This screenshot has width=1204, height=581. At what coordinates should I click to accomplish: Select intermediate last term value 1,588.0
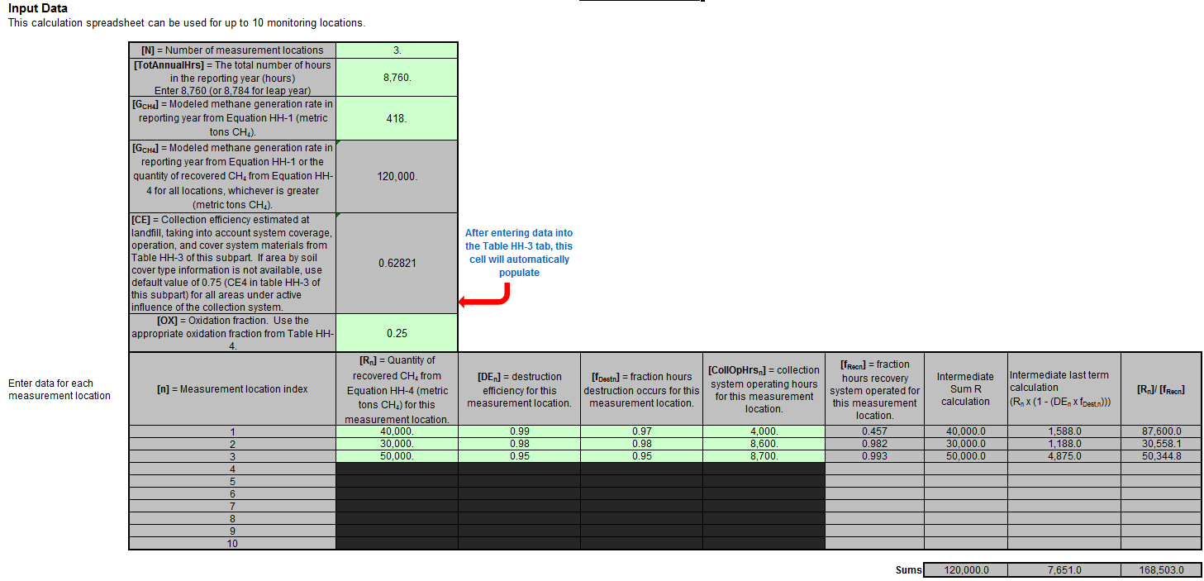point(1064,431)
